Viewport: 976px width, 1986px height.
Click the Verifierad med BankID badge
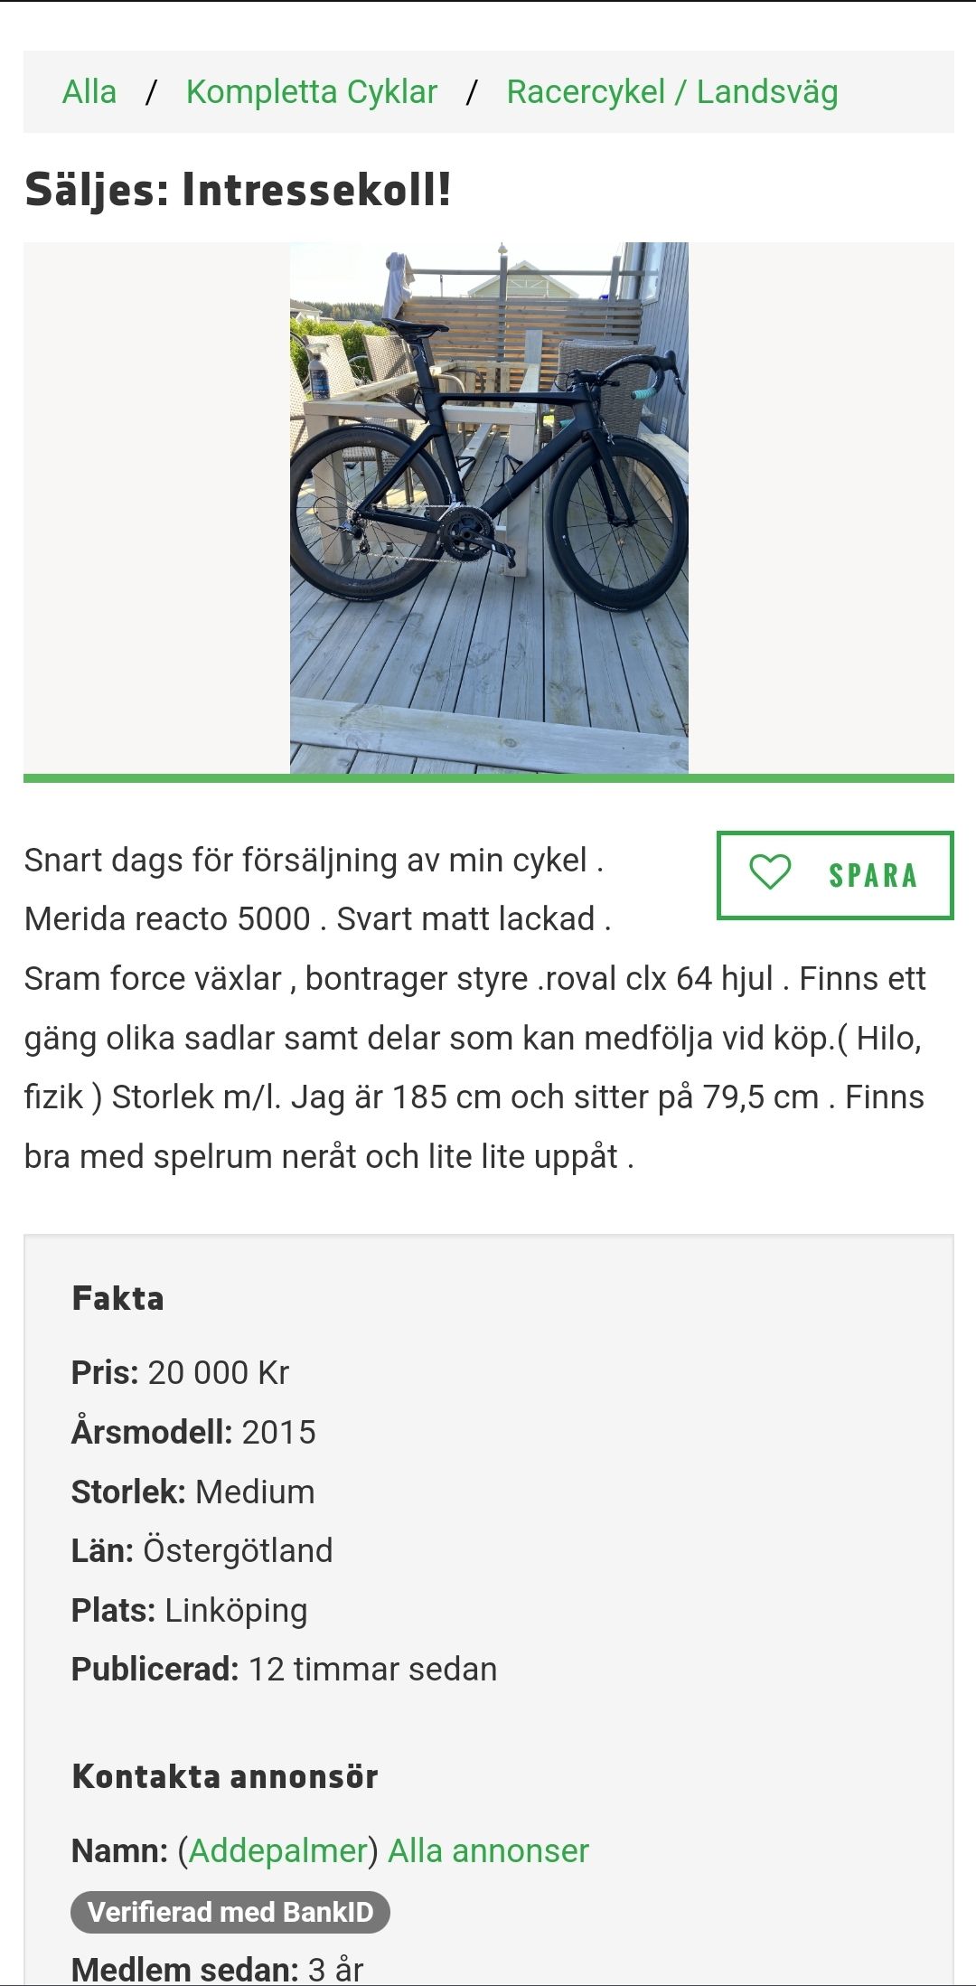230,1912
